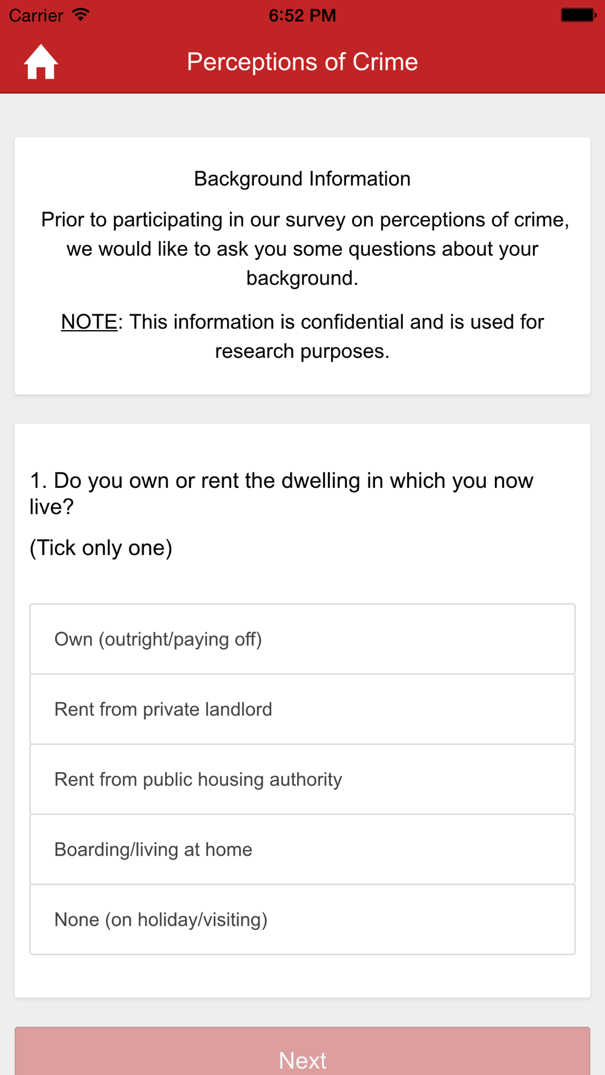Click question 1 about dwelling ownership
The width and height of the screenshot is (605, 1075).
point(281,493)
